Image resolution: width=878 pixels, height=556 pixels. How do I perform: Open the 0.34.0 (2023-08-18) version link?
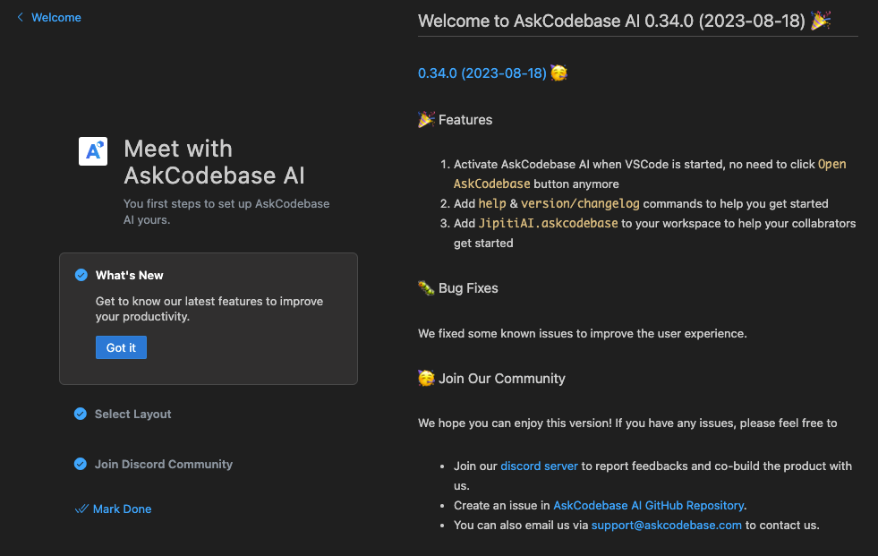(482, 73)
